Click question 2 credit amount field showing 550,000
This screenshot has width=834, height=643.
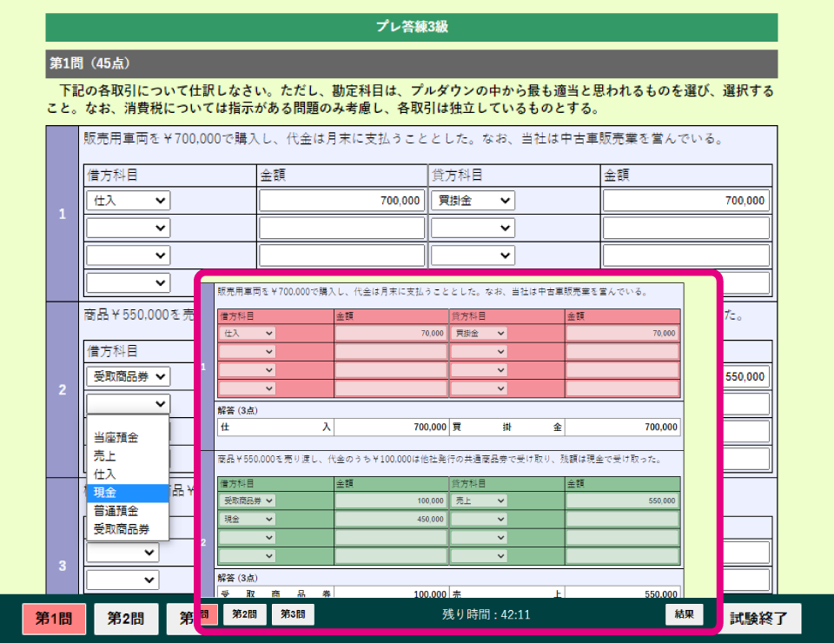pyautogui.click(x=745, y=376)
